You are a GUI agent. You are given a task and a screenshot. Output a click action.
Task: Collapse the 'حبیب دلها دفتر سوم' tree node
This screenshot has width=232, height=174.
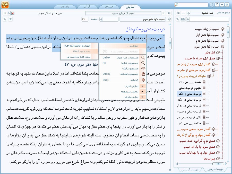point(222,47)
